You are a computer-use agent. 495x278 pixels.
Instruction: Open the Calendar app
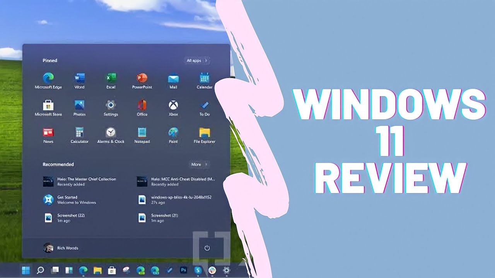[204, 81]
